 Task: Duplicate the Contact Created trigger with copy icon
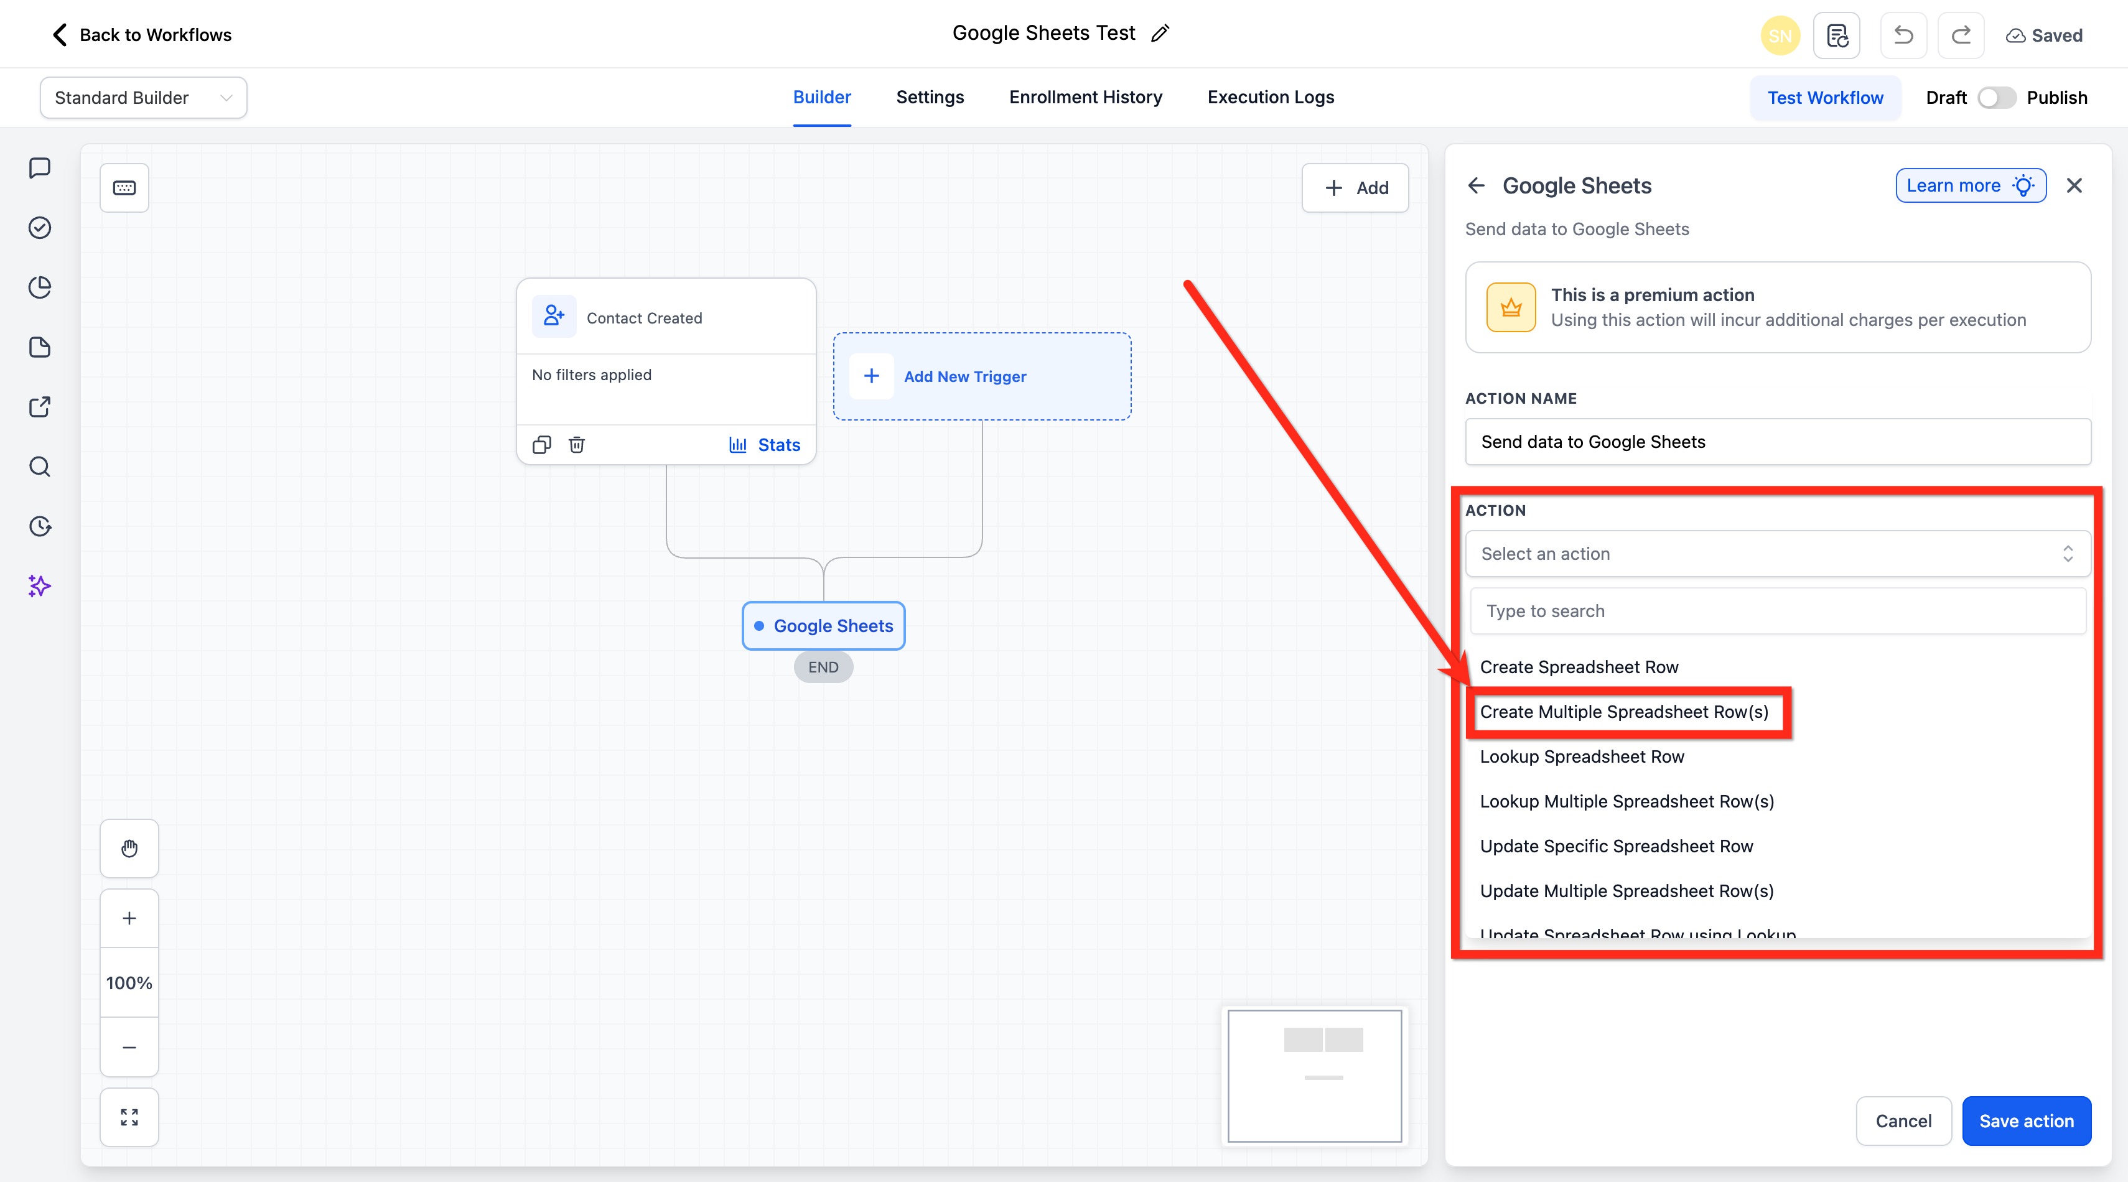[541, 444]
